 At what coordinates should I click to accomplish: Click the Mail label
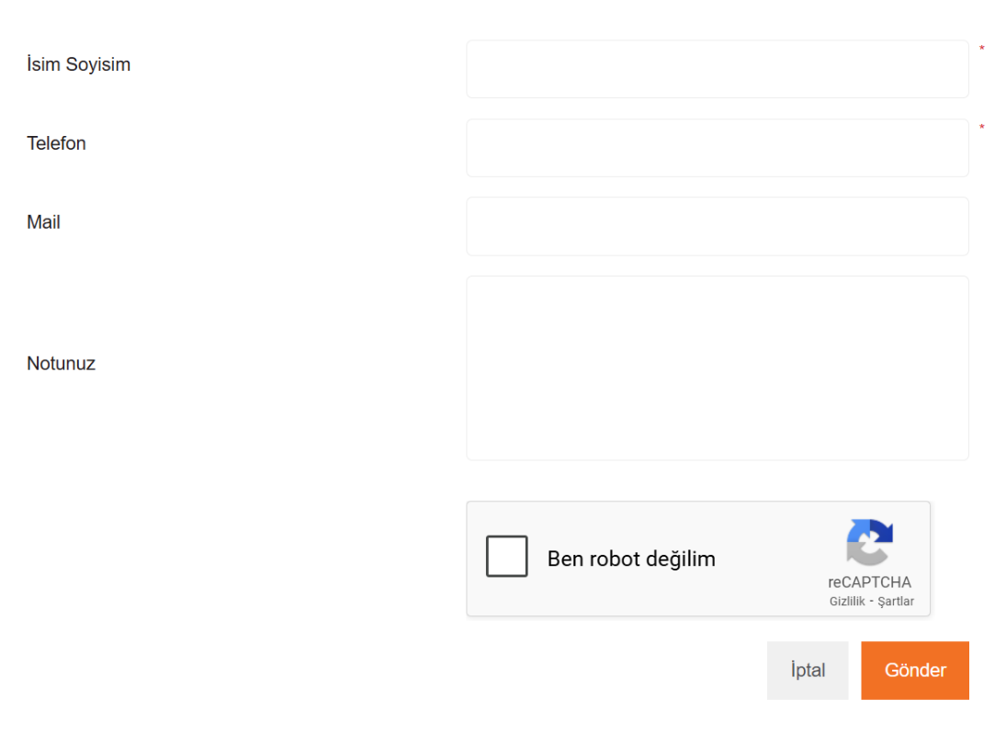[x=43, y=222]
